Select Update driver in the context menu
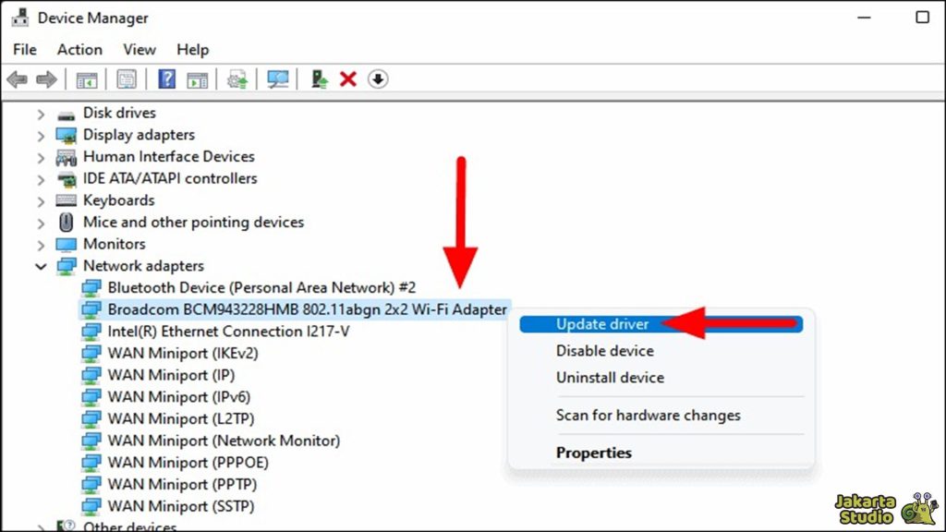This screenshot has height=532, width=946. (x=601, y=324)
